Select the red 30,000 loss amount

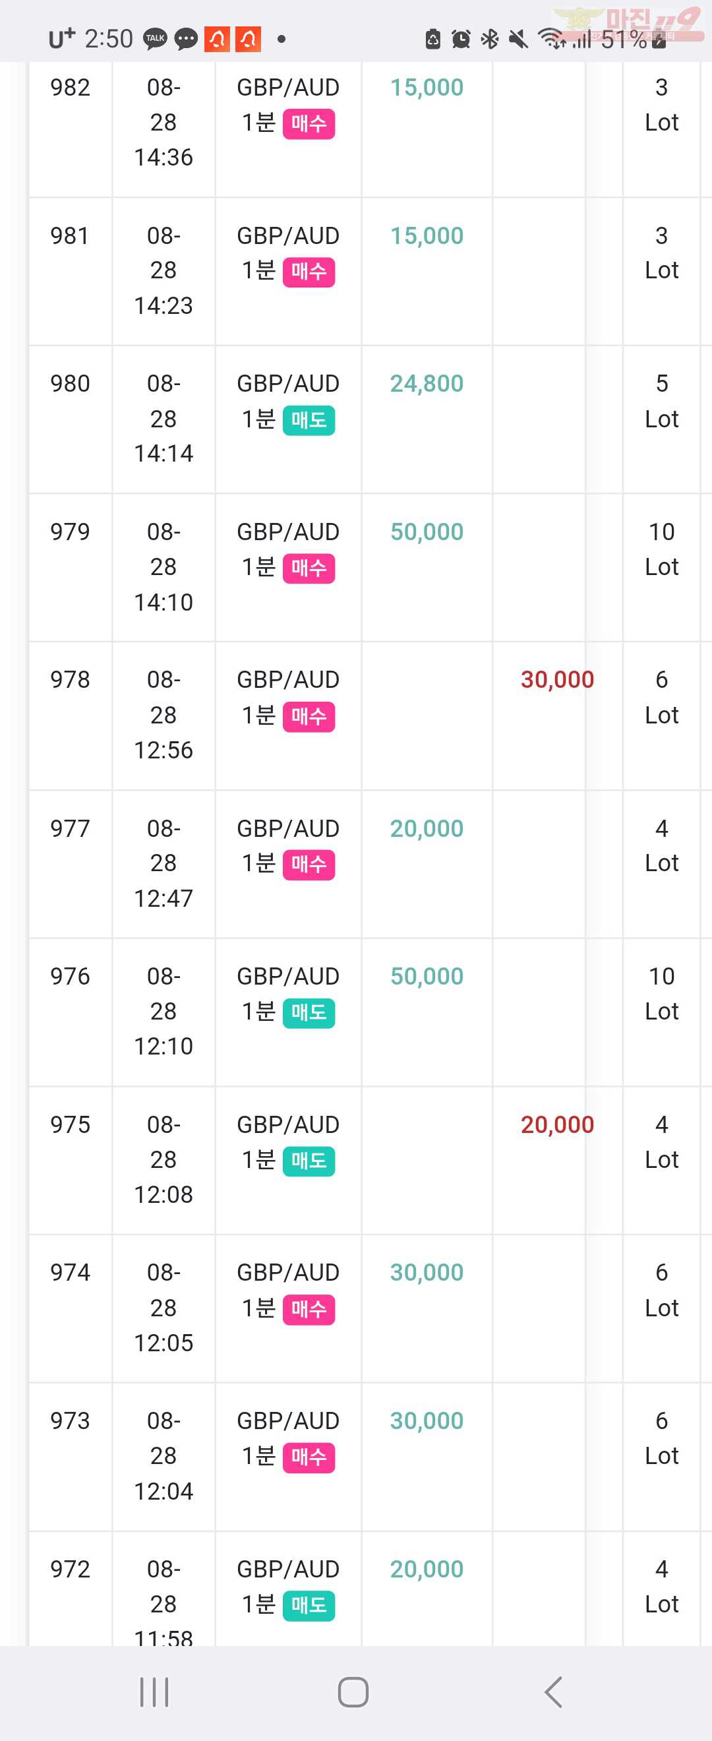pos(557,680)
